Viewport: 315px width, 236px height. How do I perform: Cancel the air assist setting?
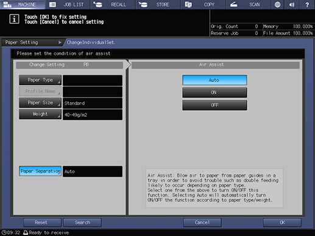click(x=202, y=223)
